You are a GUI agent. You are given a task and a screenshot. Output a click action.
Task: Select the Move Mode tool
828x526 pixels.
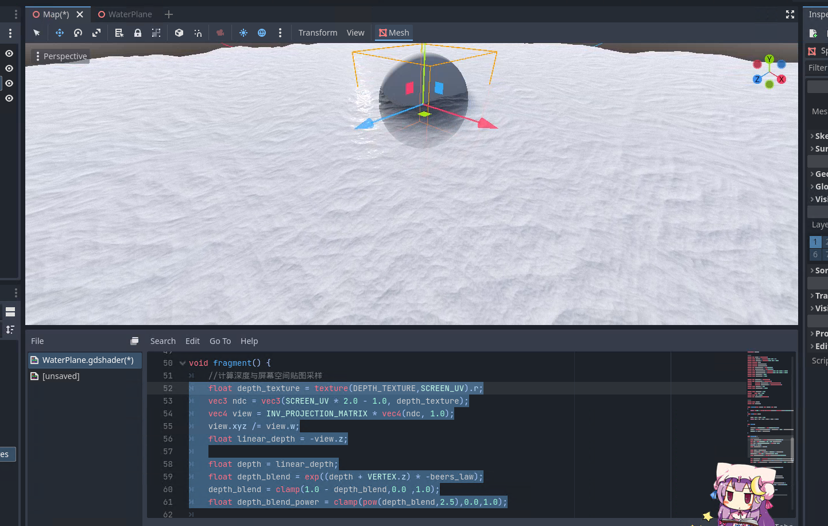pyautogui.click(x=60, y=33)
